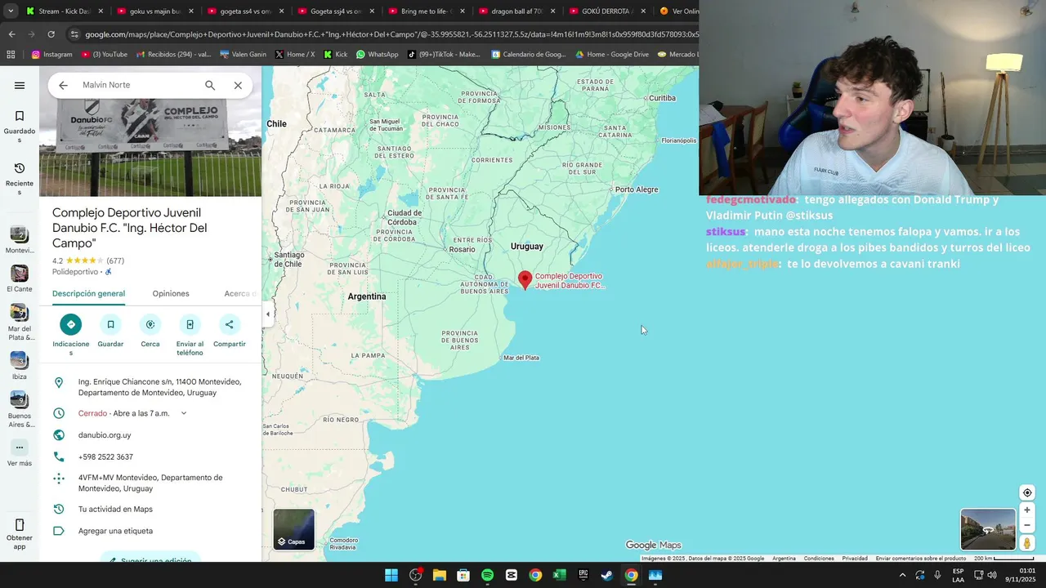Open the WhatsApp bookmark
1046x588 pixels.
(x=377, y=55)
